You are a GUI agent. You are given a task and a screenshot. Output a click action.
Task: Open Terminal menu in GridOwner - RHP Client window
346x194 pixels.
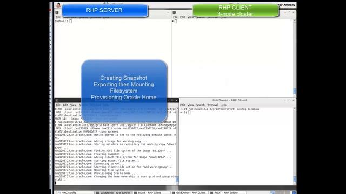coord(212,105)
